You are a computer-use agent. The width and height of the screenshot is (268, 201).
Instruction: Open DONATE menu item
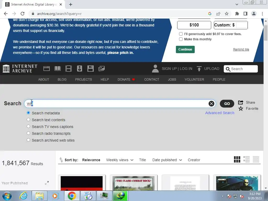tap(126, 80)
